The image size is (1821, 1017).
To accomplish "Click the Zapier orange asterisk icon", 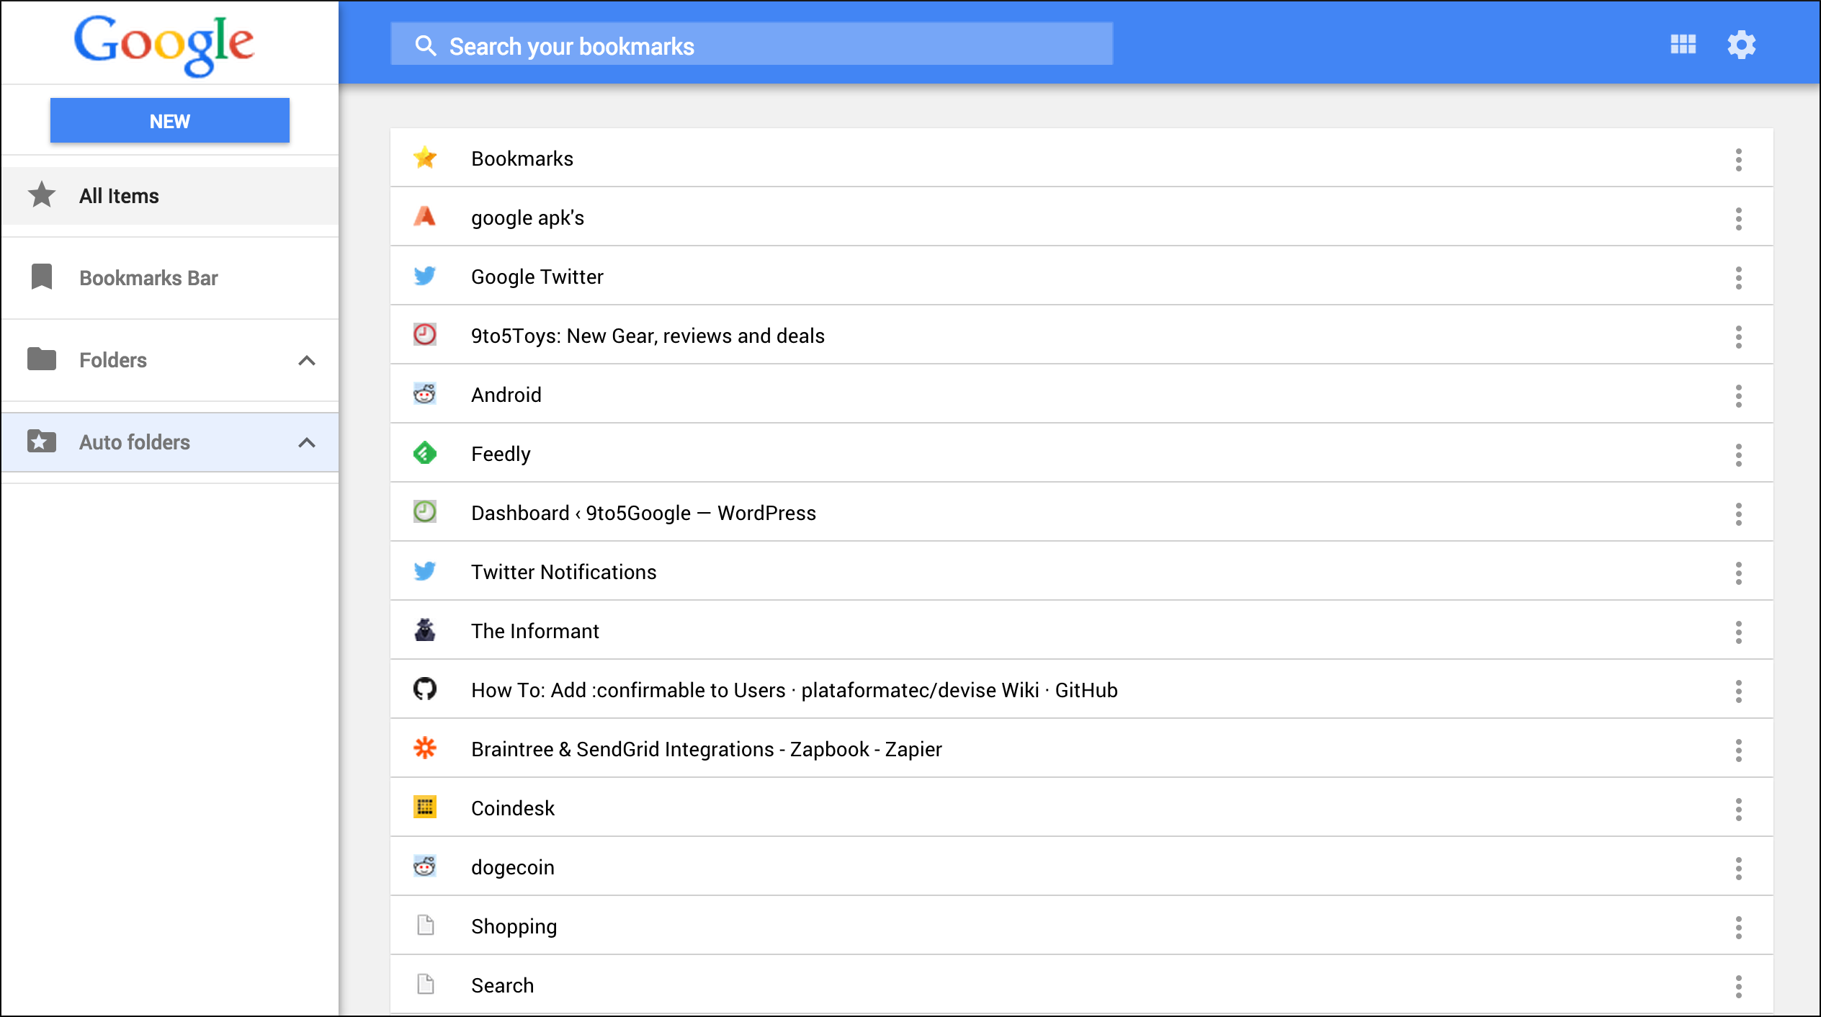I will pyautogui.click(x=425, y=748).
